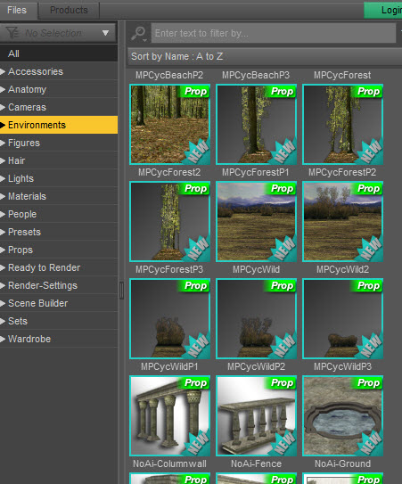Select the Ready to Render category

click(59, 267)
